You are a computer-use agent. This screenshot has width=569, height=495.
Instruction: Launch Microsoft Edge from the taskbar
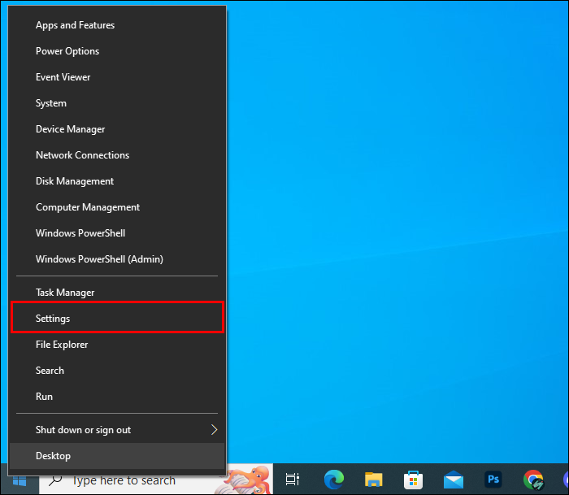click(x=333, y=480)
